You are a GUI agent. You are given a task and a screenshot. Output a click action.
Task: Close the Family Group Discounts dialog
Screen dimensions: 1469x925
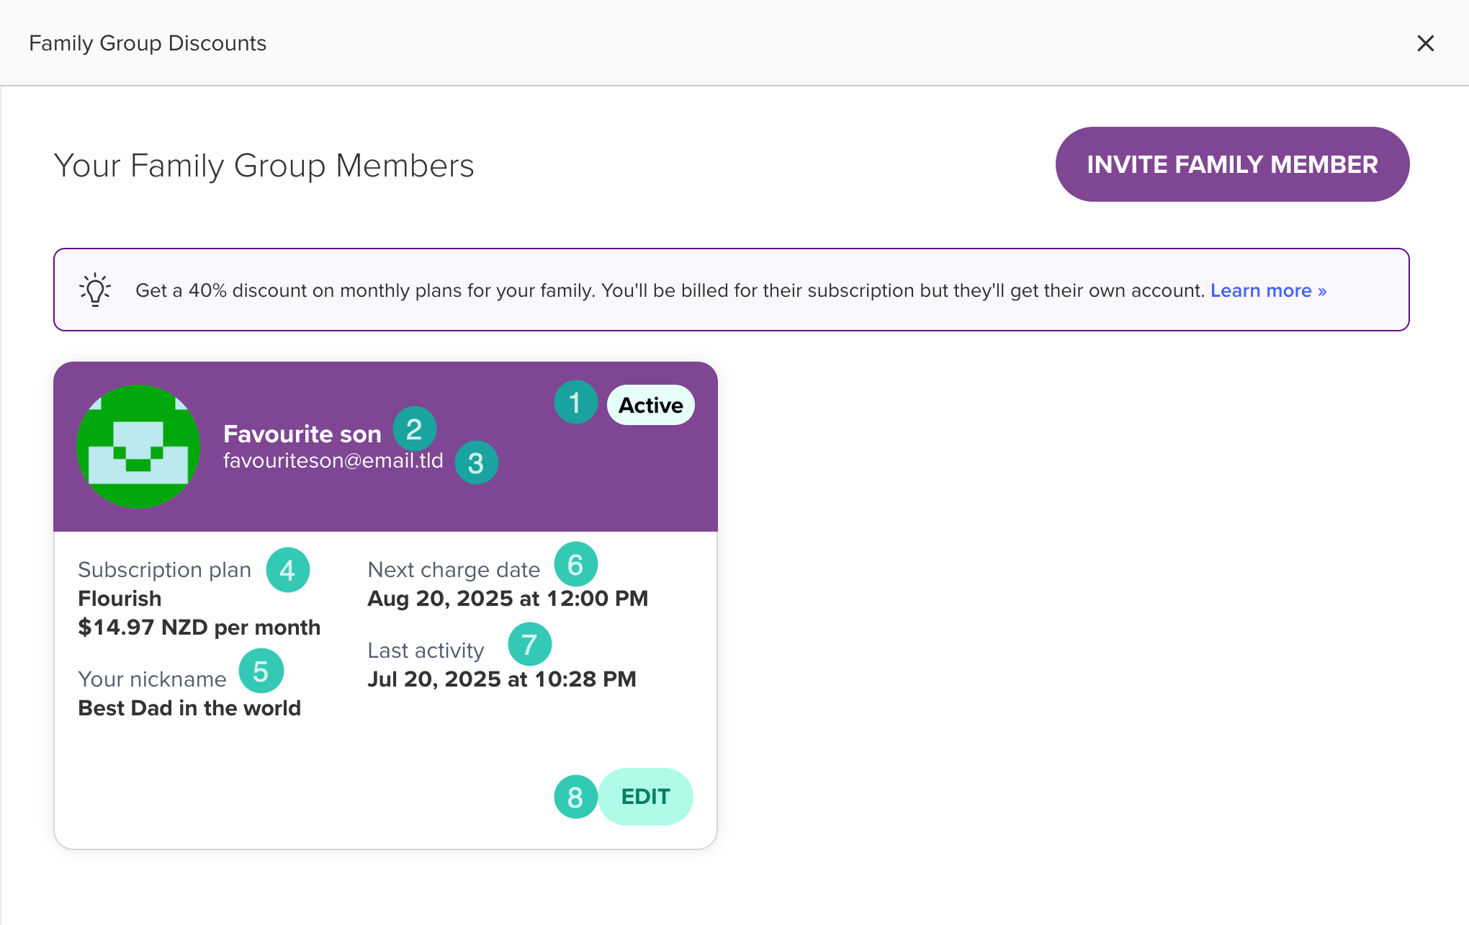click(1424, 43)
